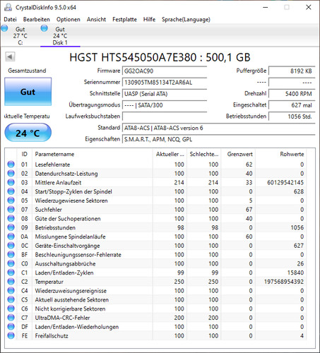Image resolution: width=320 pixels, height=353 pixels.
Task: Click the Parametername column header
Action: coord(93,154)
